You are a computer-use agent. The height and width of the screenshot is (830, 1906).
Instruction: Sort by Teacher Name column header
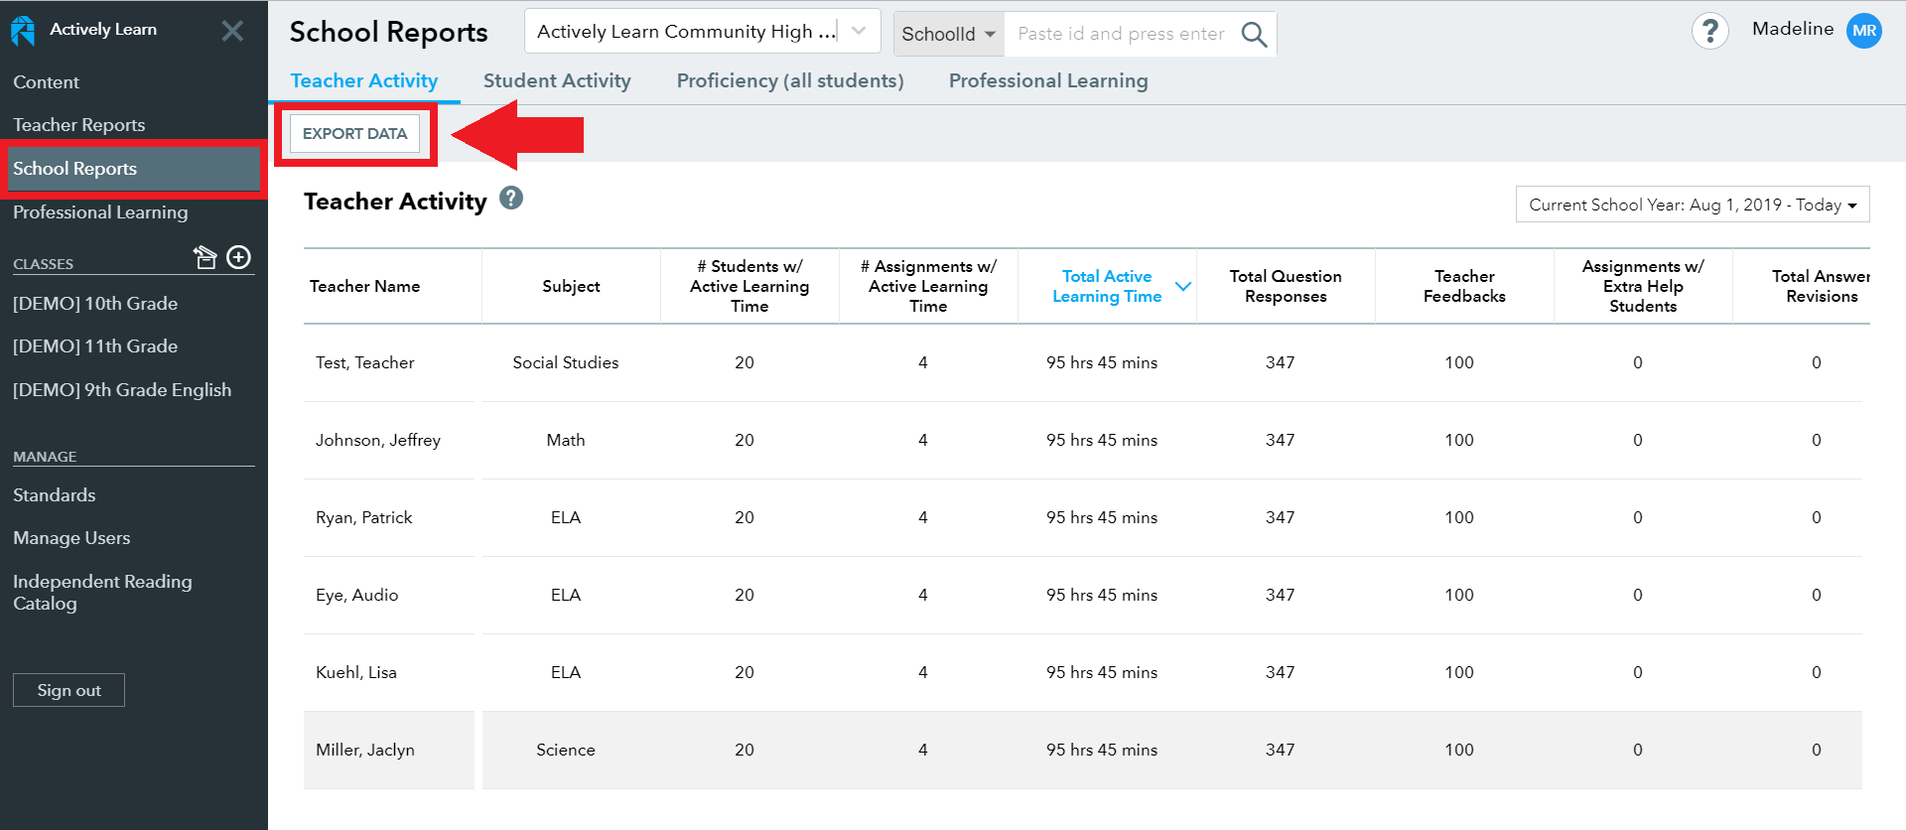tap(364, 286)
